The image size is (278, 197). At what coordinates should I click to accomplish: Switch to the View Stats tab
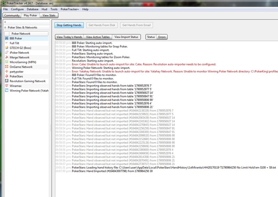click(49, 15)
